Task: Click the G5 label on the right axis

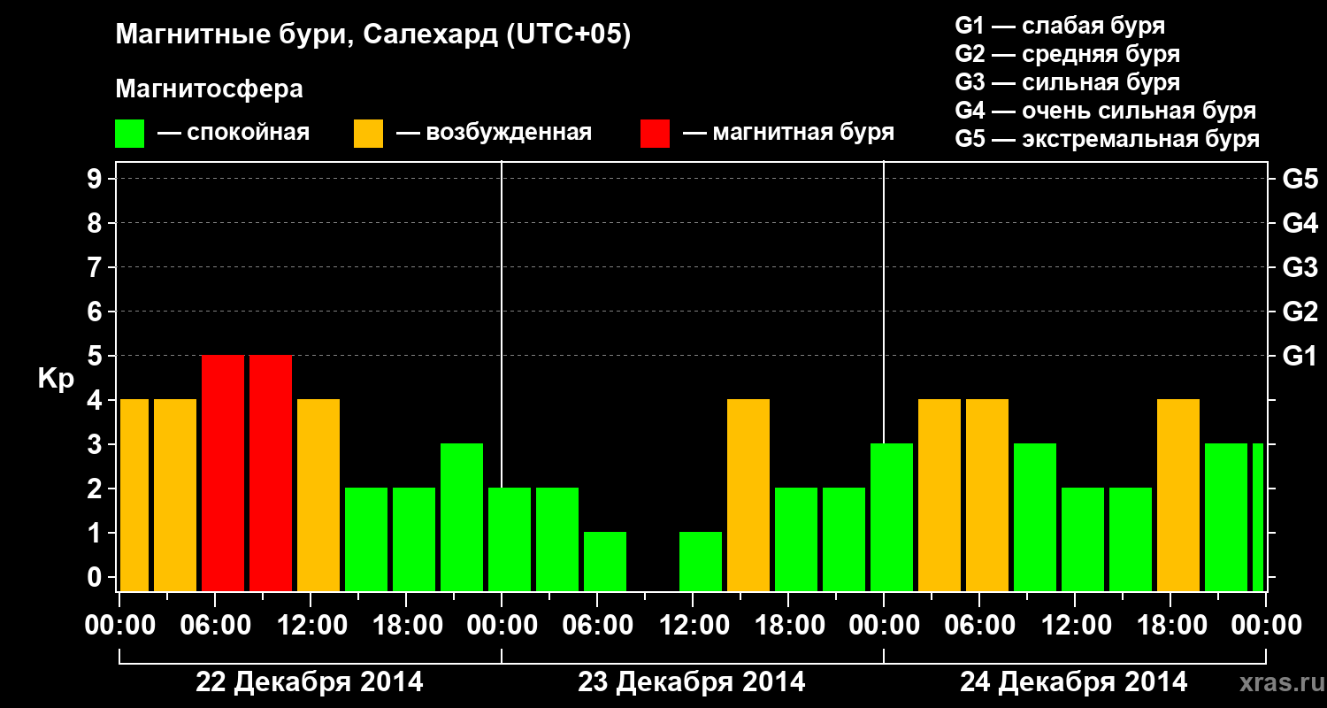Action: 1300,179
